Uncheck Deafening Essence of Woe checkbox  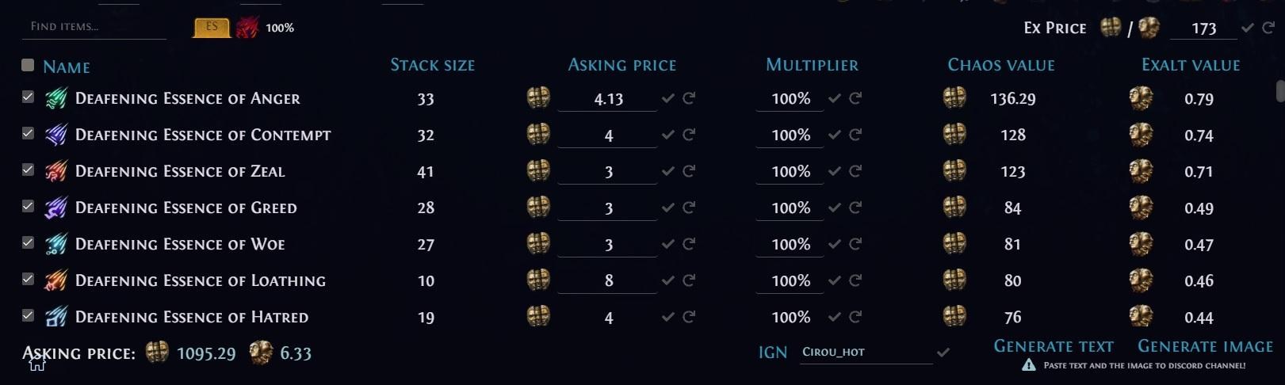click(x=28, y=242)
